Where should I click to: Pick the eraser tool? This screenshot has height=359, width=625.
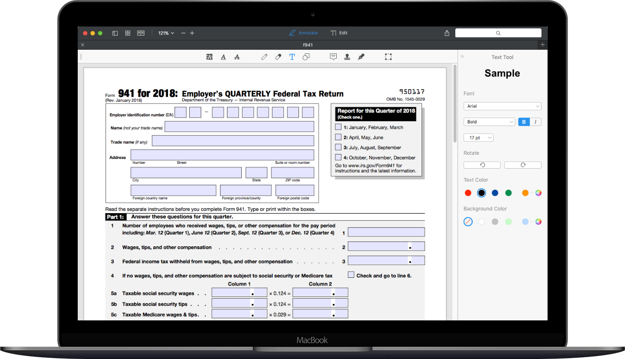278,57
